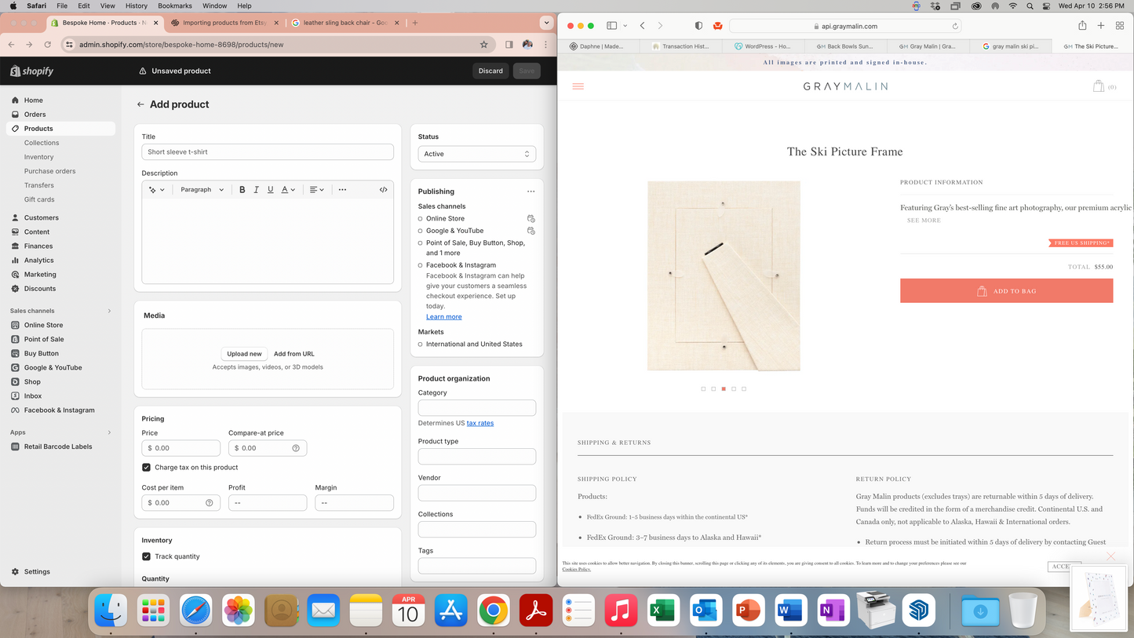This screenshot has height=638, width=1134.
Task: Open the Publishing three-dot options menu
Action: pos(531,191)
